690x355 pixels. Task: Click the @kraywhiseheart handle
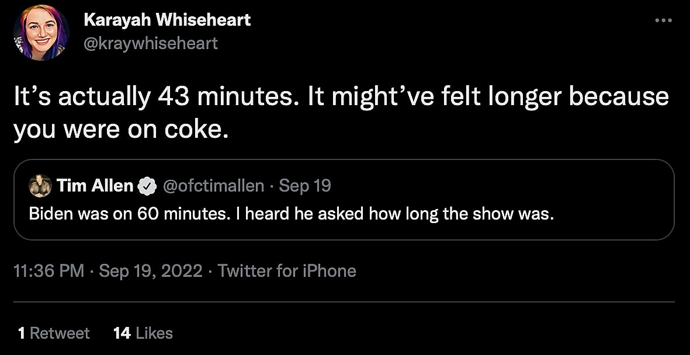click(x=151, y=43)
